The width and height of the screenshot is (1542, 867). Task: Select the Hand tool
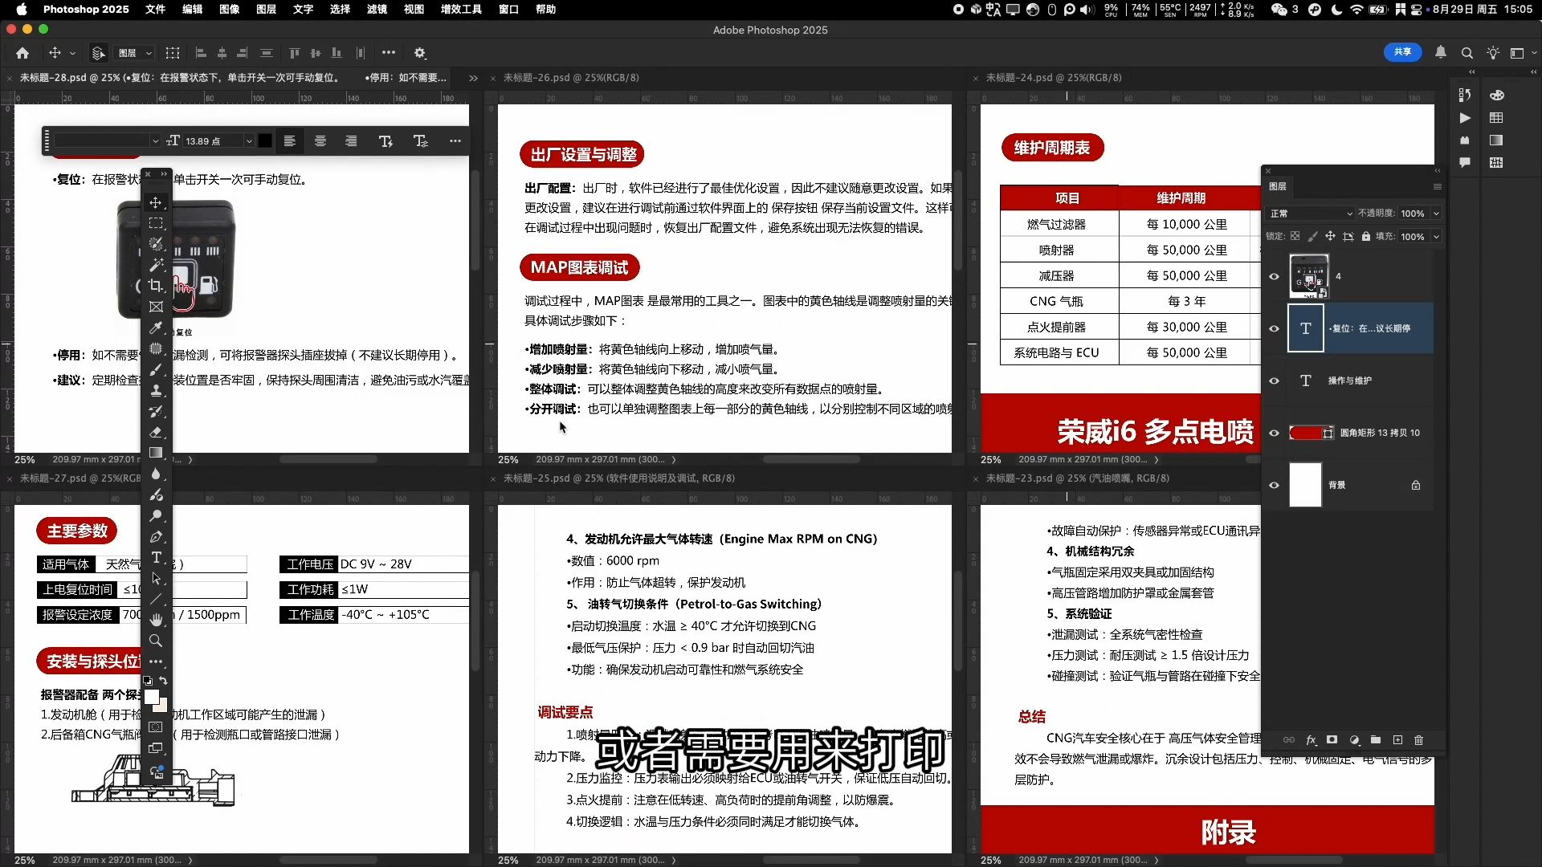[x=156, y=619]
